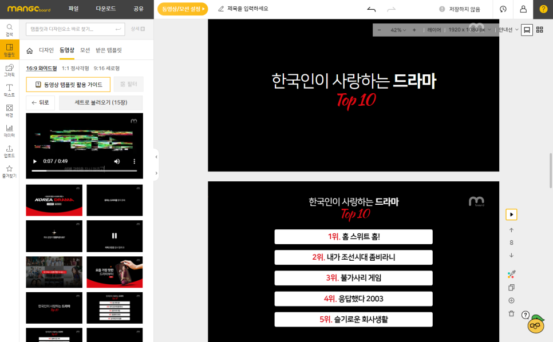Screen dimensions: 553x342
Task: Click the small circled question help icon
Action: coord(525,315)
